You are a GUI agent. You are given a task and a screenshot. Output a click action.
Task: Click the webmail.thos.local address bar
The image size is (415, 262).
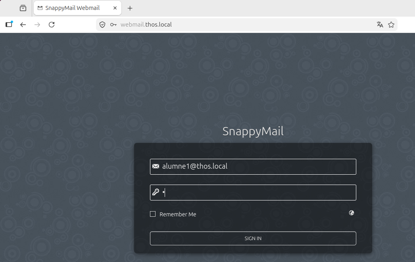coord(246,25)
